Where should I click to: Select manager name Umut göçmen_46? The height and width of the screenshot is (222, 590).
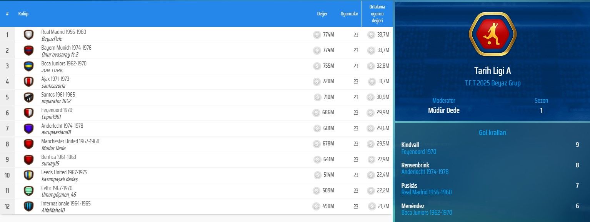pyautogui.click(x=58, y=195)
